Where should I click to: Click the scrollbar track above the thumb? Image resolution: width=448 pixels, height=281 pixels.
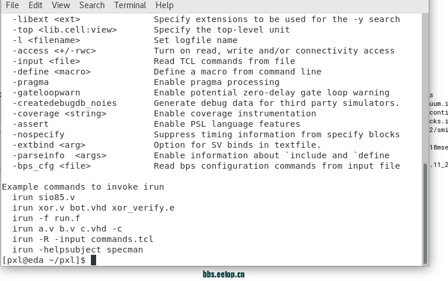tap(425, 88)
